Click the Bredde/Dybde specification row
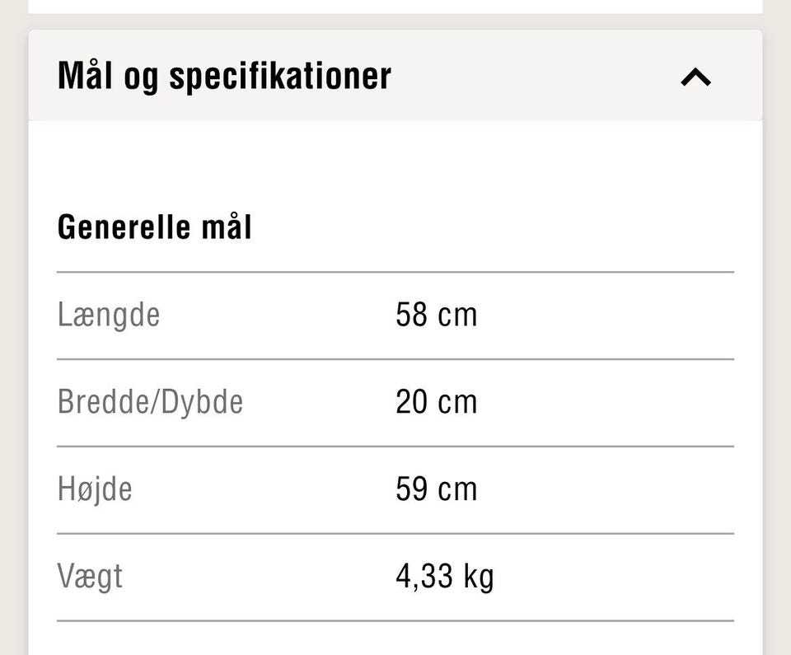Viewport: 791px width, 655px height. click(395, 402)
